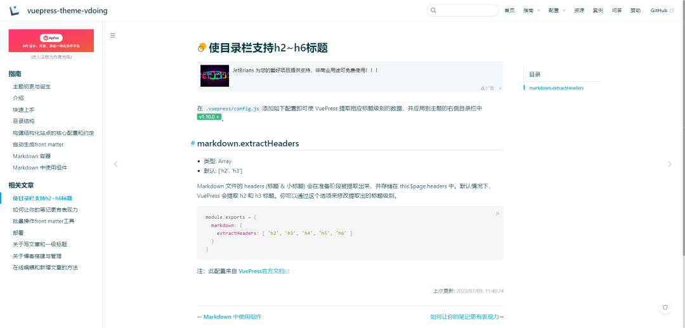Click next-page link 如何让你的笔记更有表现力→
Image resolution: width=685 pixels, height=328 pixels.
[467, 317]
